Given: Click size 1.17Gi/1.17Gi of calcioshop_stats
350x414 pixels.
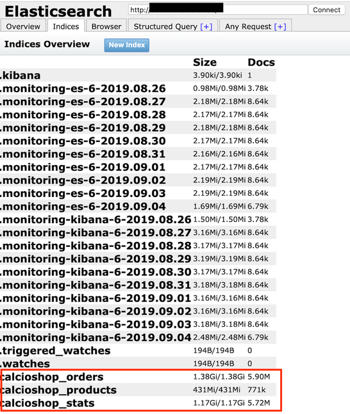Looking at the screenshot, I should (219, 403).
